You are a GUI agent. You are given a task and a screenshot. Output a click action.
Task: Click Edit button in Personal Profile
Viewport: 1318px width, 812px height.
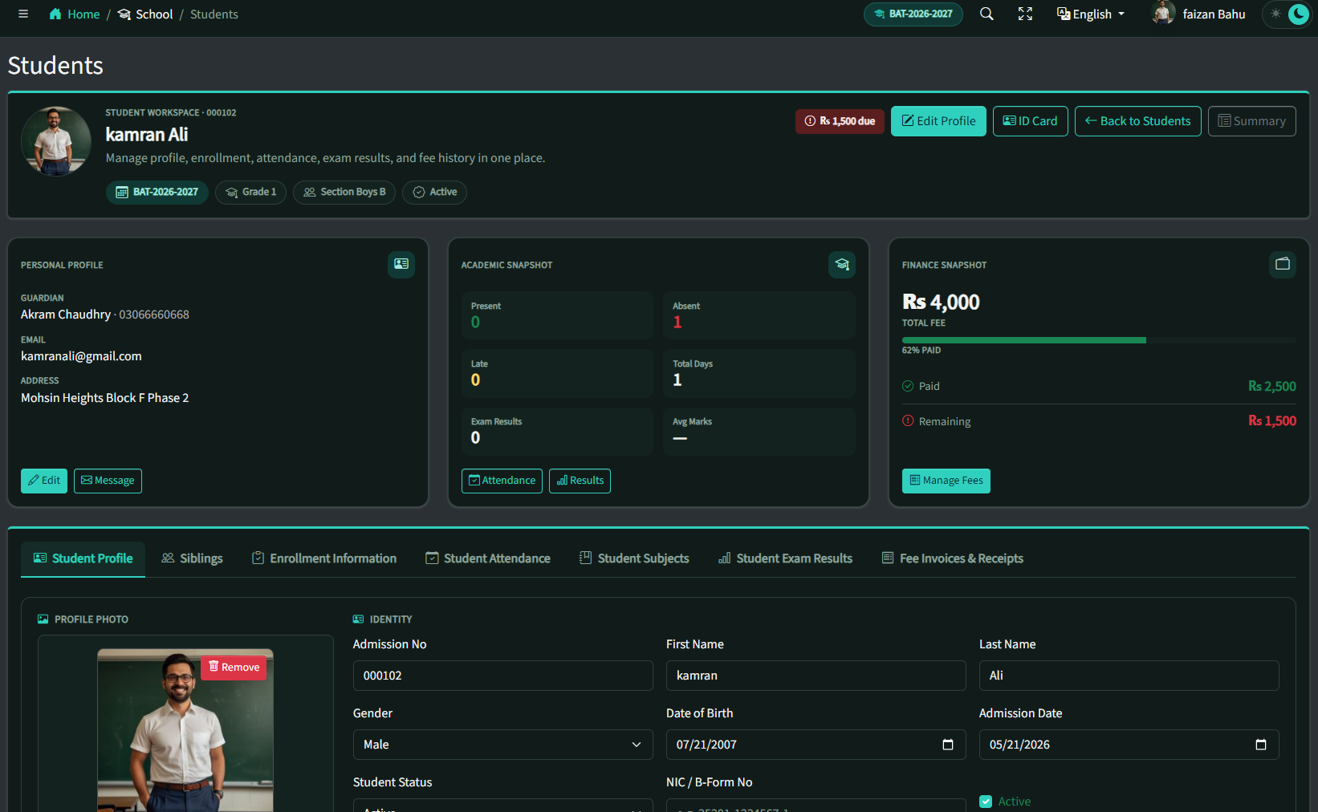tap(44, 481)
